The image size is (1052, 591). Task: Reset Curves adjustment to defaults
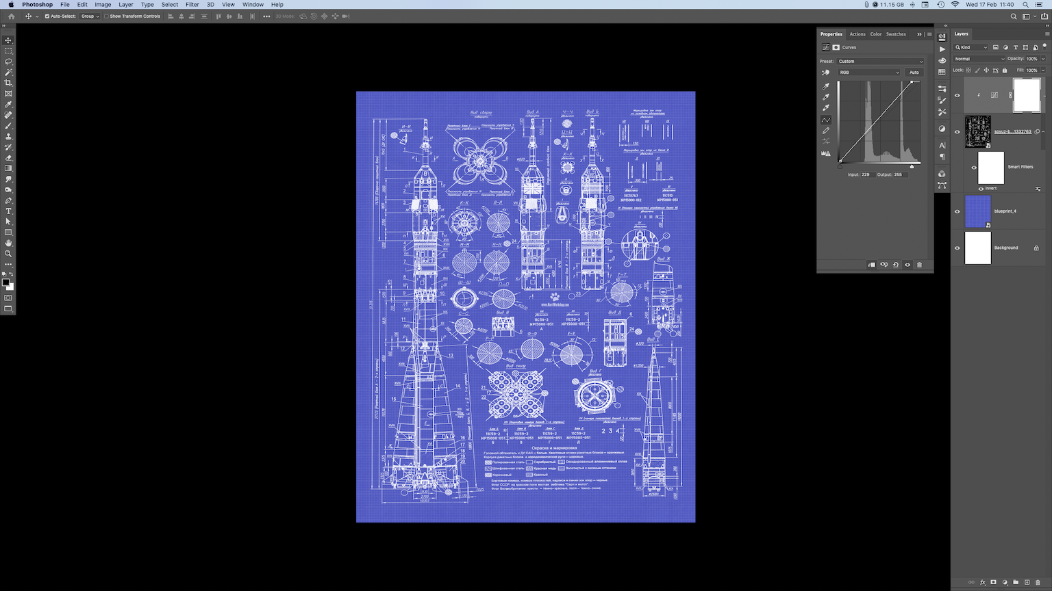point(896,265)
